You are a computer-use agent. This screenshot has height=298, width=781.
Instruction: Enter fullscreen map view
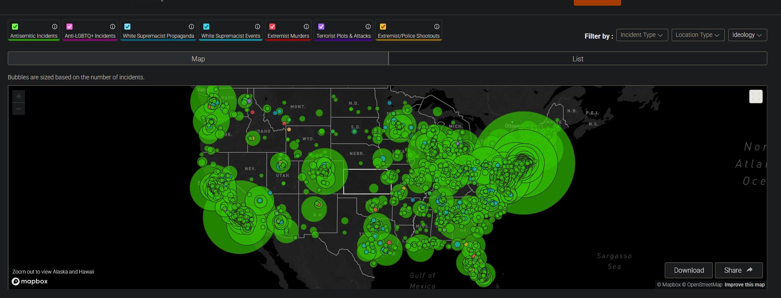pyautogui.click(x=756, y=96)
